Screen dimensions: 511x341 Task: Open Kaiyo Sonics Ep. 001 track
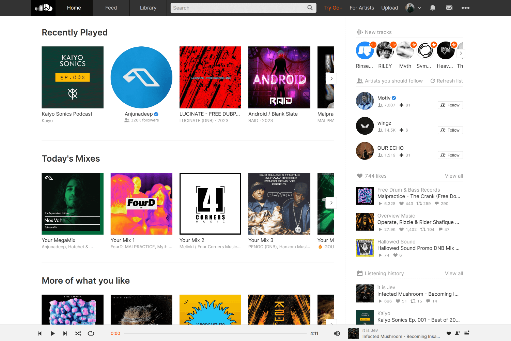tap(418, 320)
